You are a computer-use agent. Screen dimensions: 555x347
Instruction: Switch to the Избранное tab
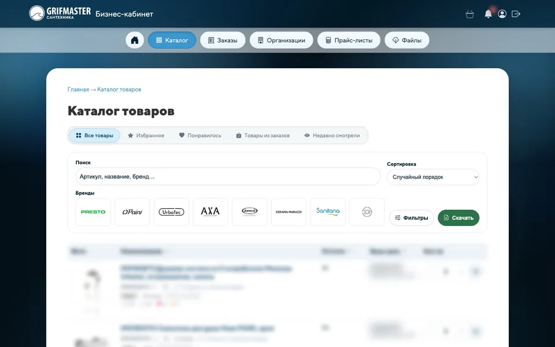click(x=146, y=135)
